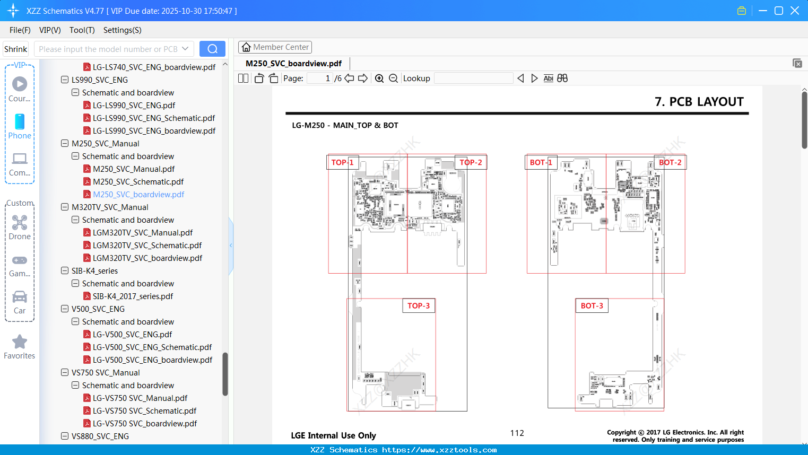Open the binoculars search tool
This screenshot has height=455, width=808.
562,78
